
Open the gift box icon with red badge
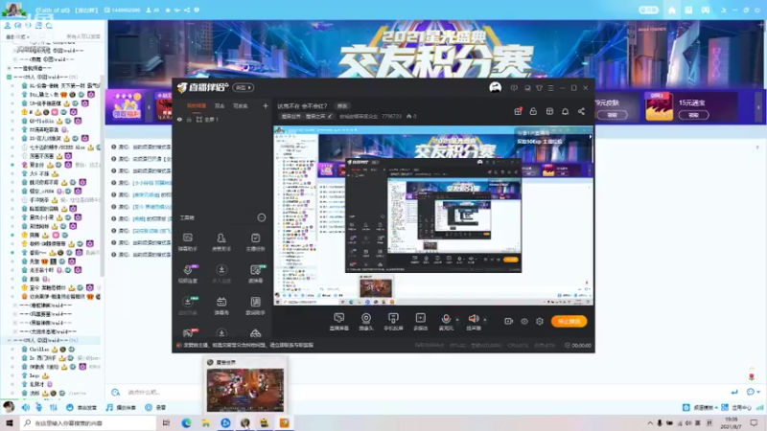click(518, 111)
